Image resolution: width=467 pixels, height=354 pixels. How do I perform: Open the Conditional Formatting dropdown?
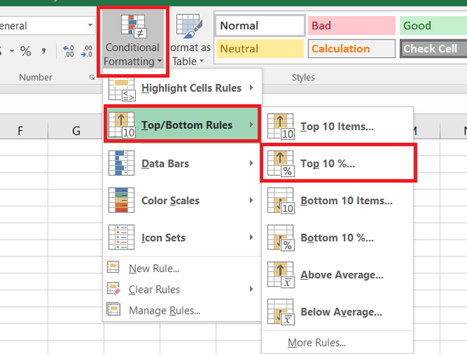[133, 40]
